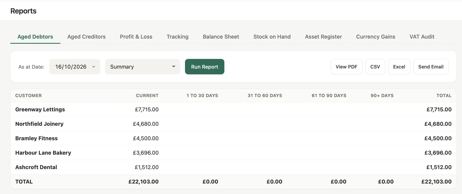Click the Run Report button
The height and width of the screenshot is (194, 462).
point(204,67)
